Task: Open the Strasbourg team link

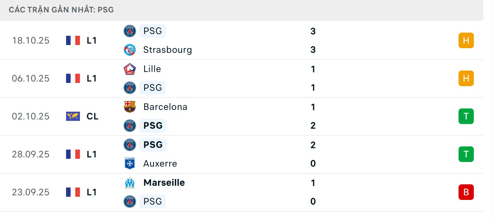Action: pyautogui.click(x=167, y=50)
